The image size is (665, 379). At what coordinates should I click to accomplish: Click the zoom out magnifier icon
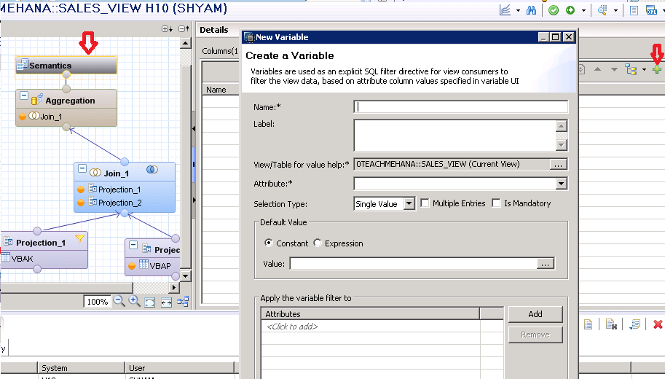point(119,301)
